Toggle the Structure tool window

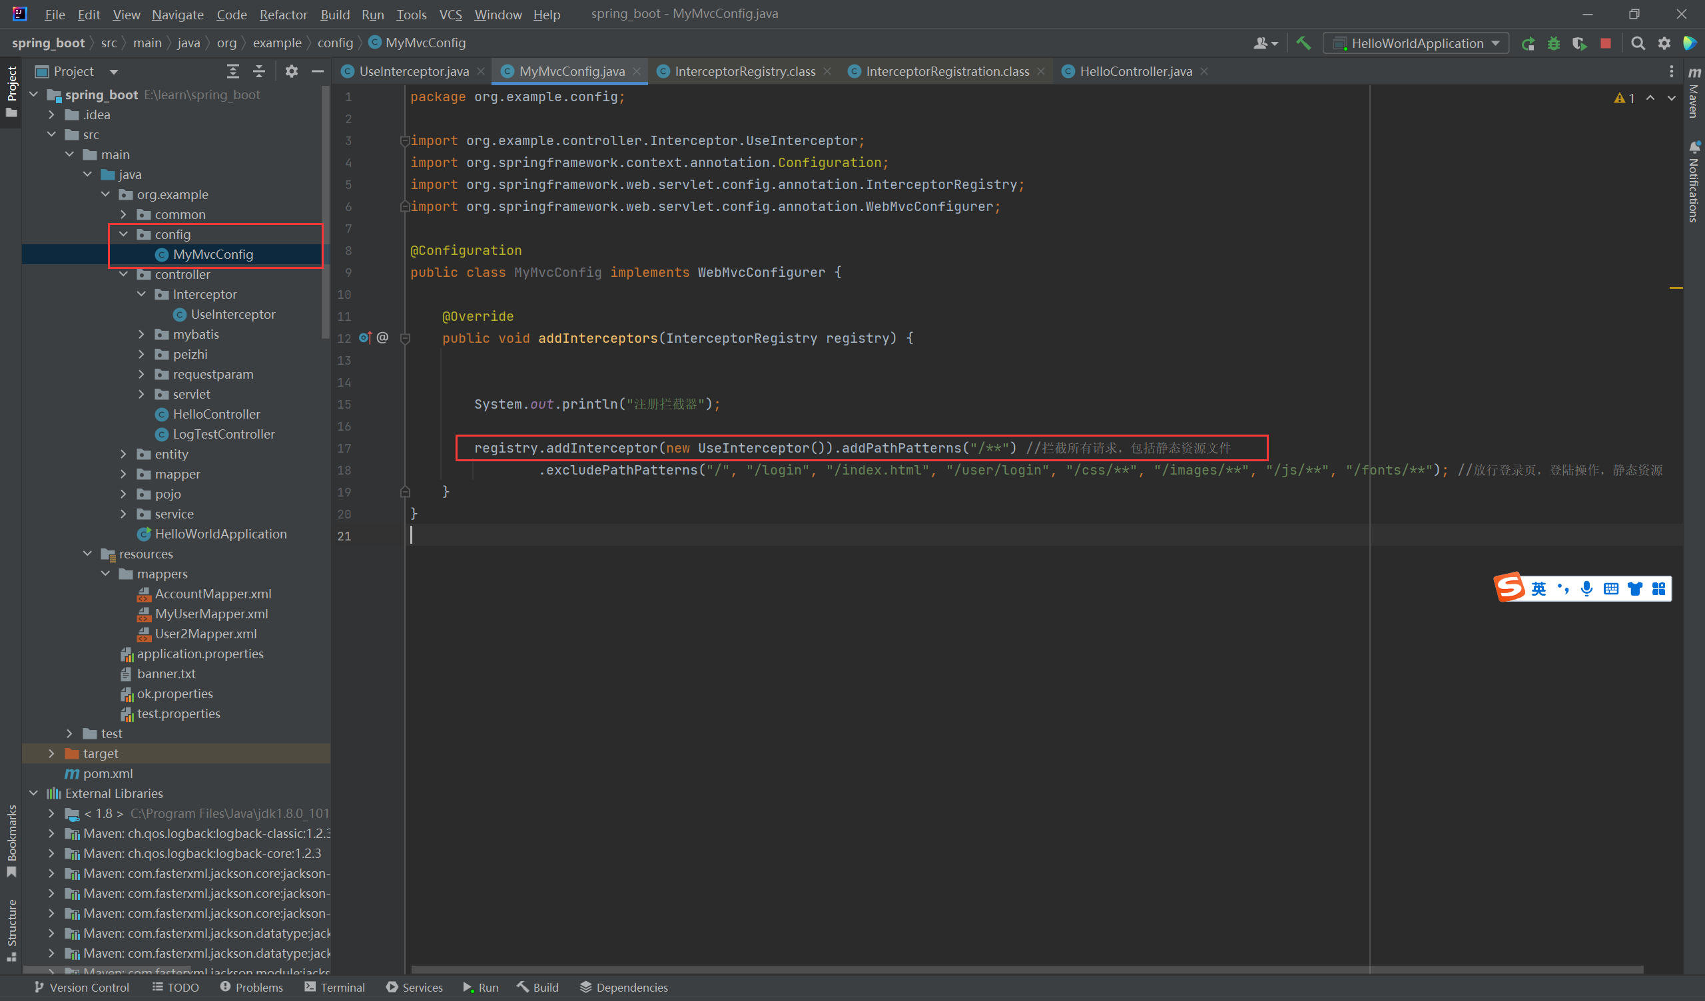[11, 926]
